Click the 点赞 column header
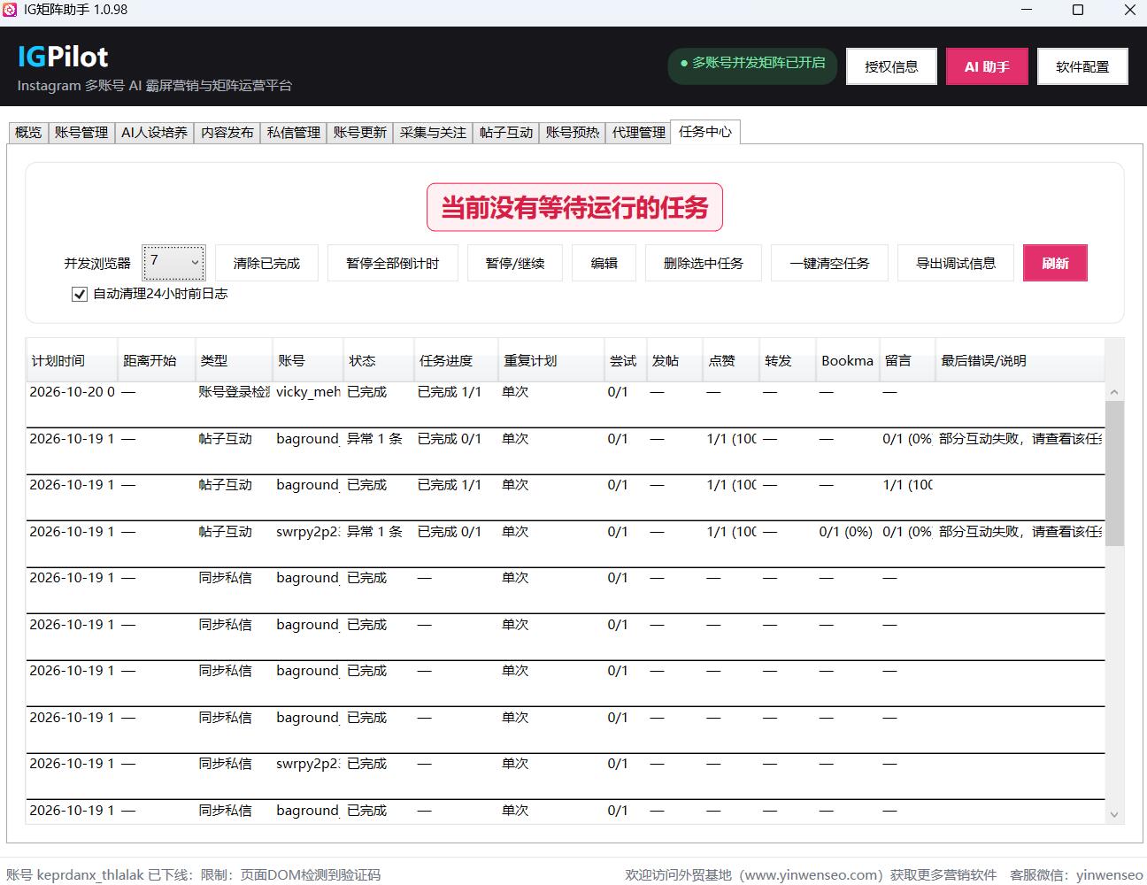The image size is (1147, 885). 731,360
